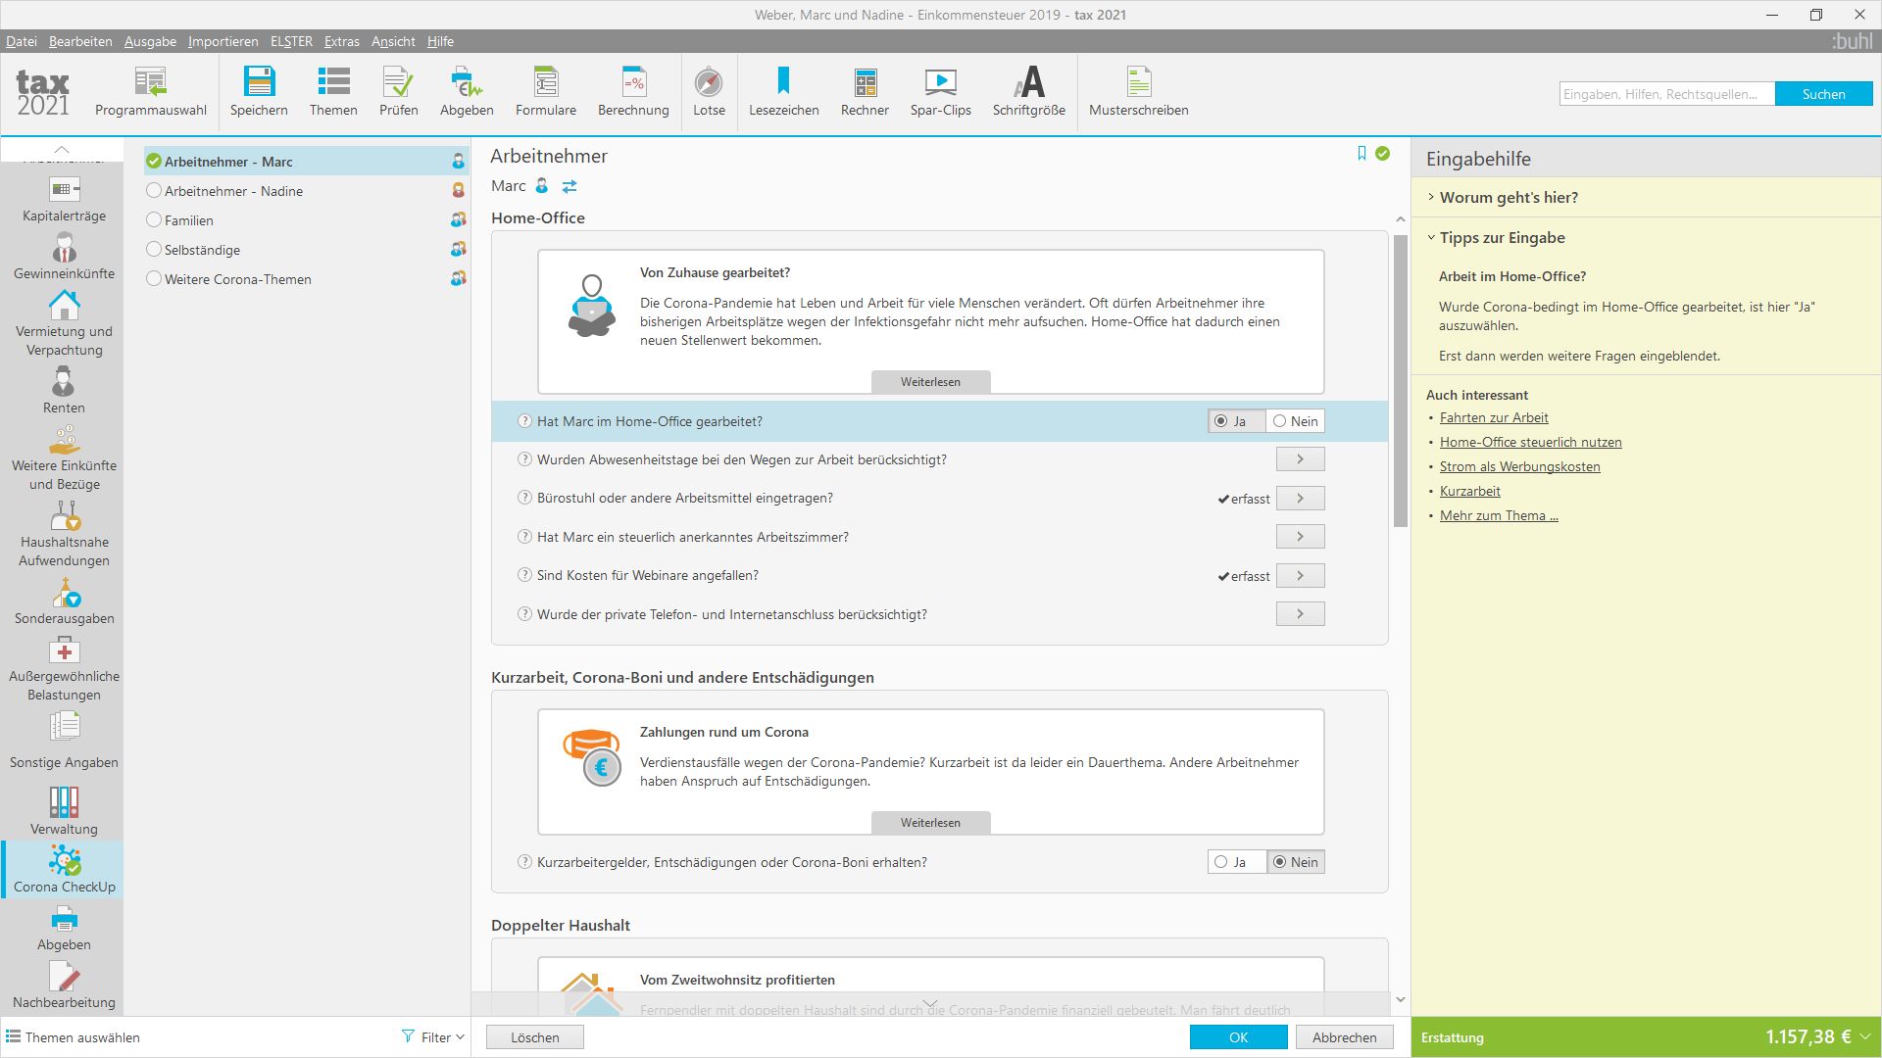The height and width of the screenshot is (1058, 1882).
Task: Open Fahrten zur Arbeit link
Action: point(1494,418)
